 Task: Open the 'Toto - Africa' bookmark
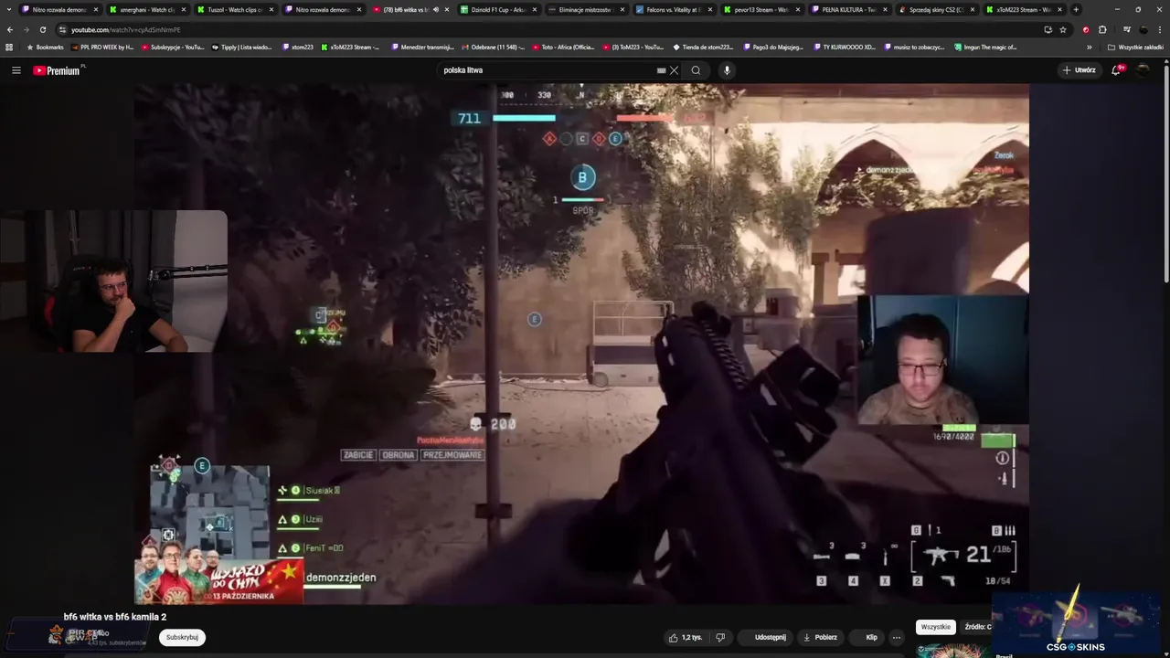[x=562, y=47]
